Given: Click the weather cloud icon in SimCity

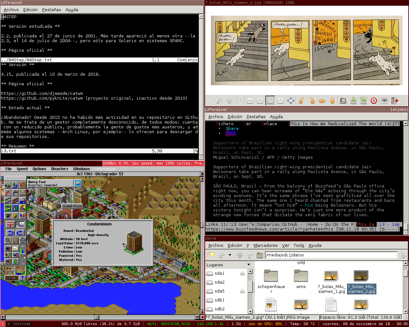Looking at the screenshot, I should click(x=78, y=183).
